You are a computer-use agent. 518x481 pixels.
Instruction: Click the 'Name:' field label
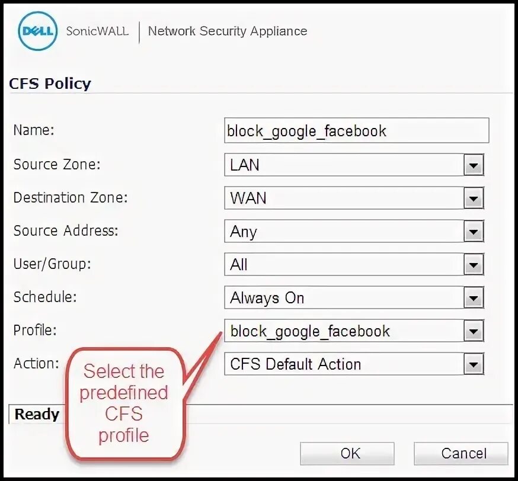34,130
